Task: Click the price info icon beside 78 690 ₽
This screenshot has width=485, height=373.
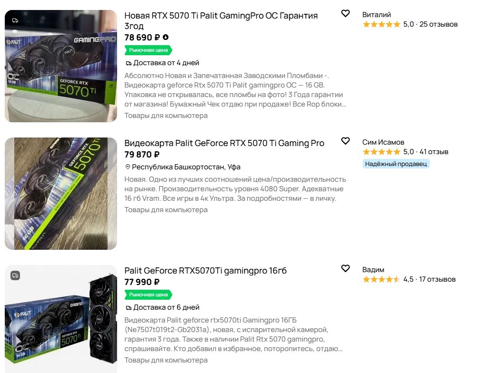Action: tap(166, 37)
